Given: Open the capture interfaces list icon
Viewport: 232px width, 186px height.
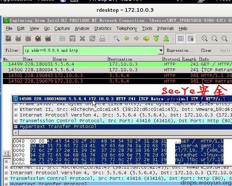Looking at the screenshot, I should [9, 38].
